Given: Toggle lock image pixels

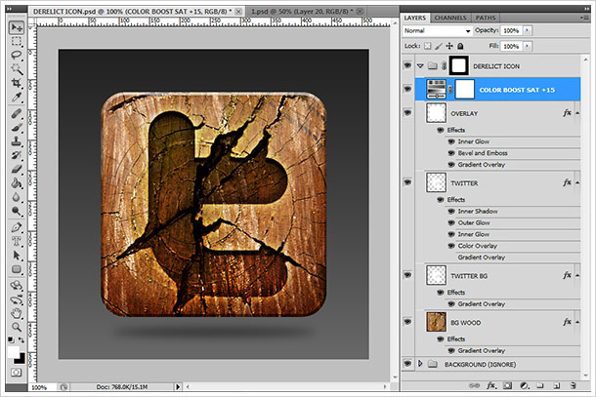Looking at the screenshot, I should [x=439, y=46].
